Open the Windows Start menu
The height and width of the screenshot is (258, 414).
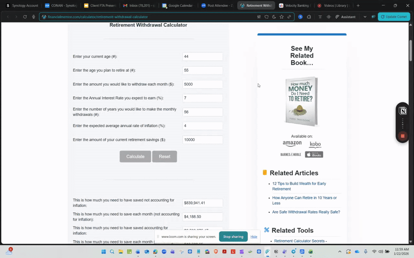click(103, 252)
